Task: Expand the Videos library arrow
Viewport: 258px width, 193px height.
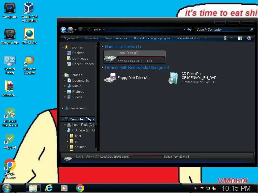Action: (65, 97)
